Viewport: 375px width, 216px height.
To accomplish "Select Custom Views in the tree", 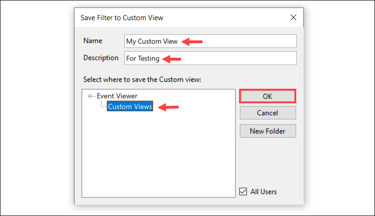I will 130,106.
